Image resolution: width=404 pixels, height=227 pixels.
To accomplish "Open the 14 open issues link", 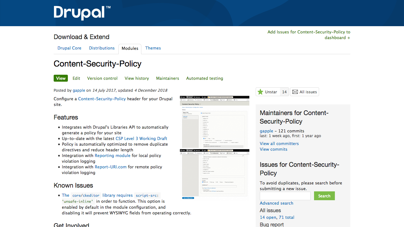I will click(x=268, y=217).
